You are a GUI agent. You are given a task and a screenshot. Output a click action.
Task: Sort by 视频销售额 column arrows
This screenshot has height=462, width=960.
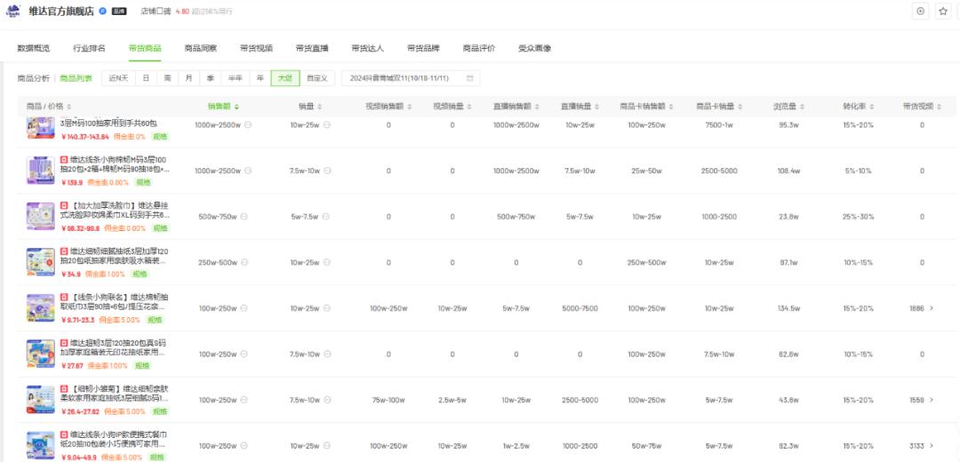coord(410,107)
